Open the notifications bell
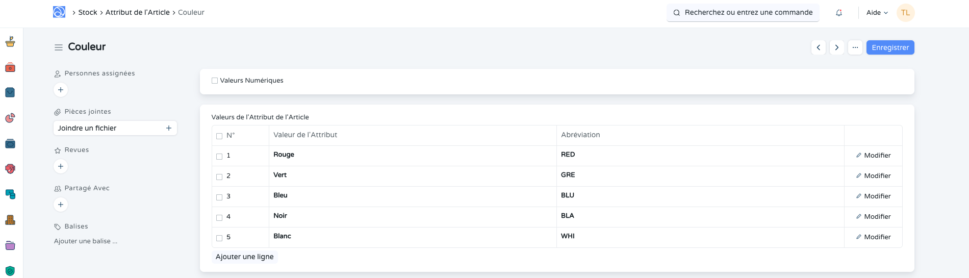 click(839, 13)
